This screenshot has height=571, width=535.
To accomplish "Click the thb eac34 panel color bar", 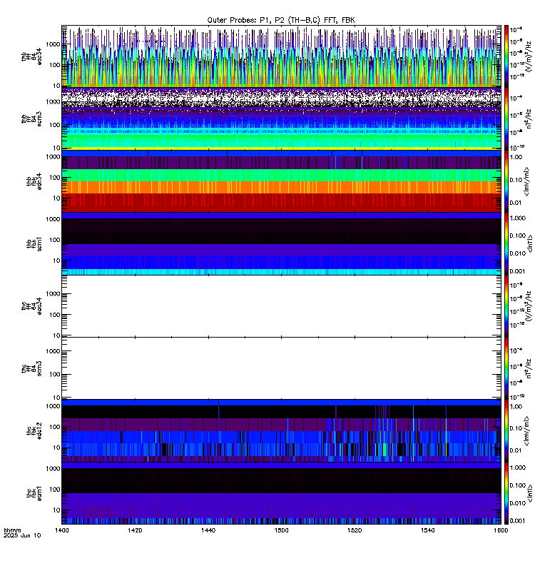I will [506, 56].
